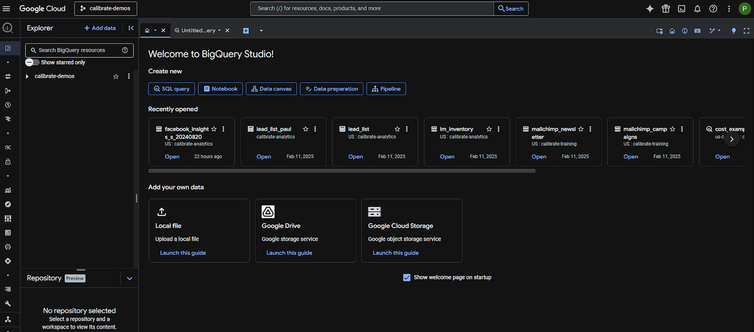Focus the top resources search box
This screenshot has width=754, height=332.
click(372, 8)
